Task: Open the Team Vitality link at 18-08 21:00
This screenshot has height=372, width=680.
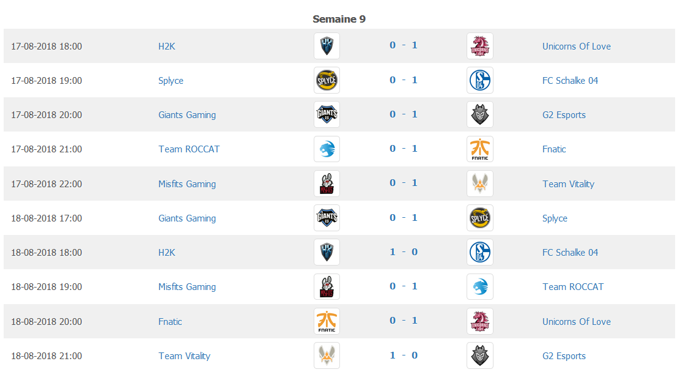Action: coord(184,356)
